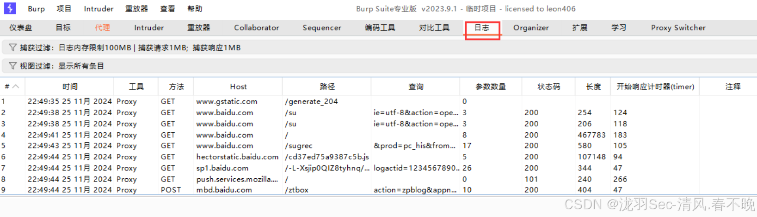Switch to the 日志 tab
Screen dimensions: 757x217
[x=482, y=28]
